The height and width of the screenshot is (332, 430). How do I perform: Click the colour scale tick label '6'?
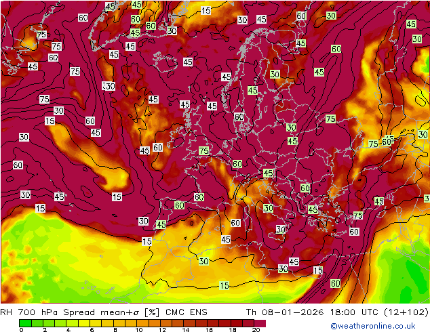point(92,330)
